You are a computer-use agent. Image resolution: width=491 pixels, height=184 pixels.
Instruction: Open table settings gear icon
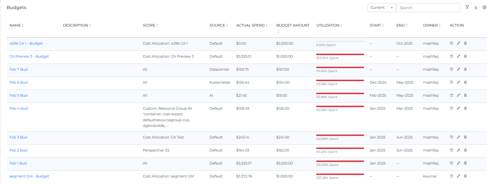coord(484,7)
